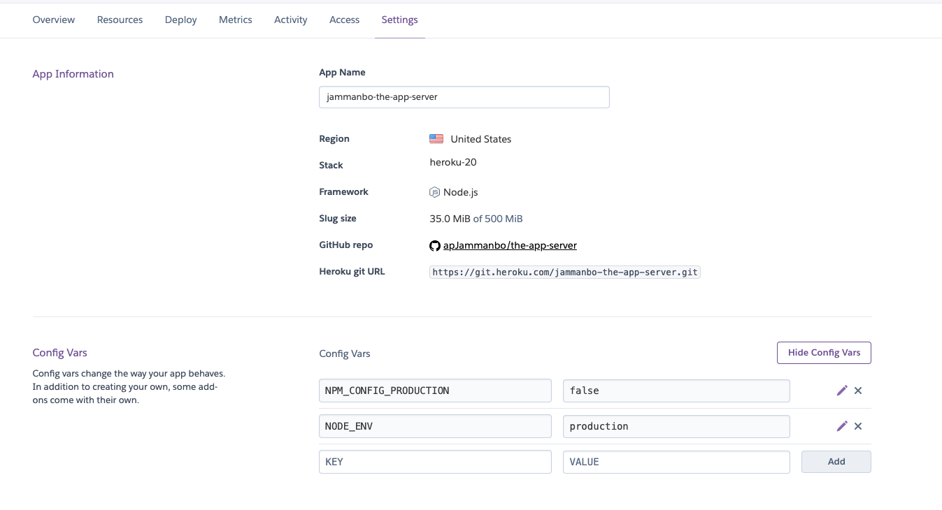Click the 'GitHub repo' label
The image size is (942, 510).
346,245
